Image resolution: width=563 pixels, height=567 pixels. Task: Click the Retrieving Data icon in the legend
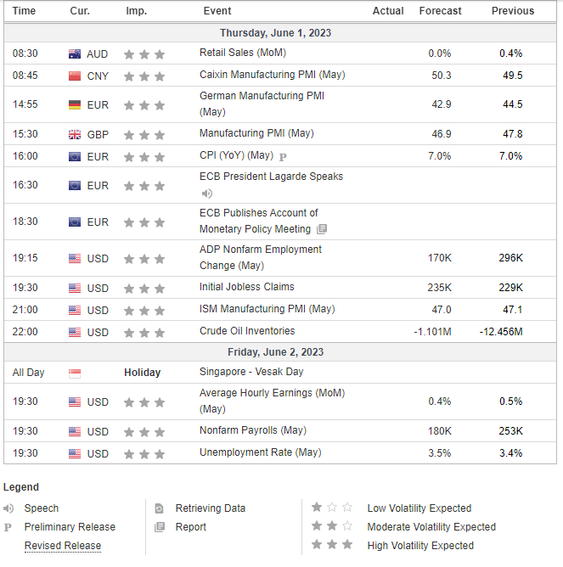[159, 508]
